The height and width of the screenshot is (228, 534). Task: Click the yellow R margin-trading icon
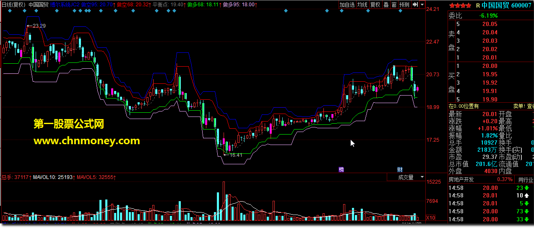[478, 5]
